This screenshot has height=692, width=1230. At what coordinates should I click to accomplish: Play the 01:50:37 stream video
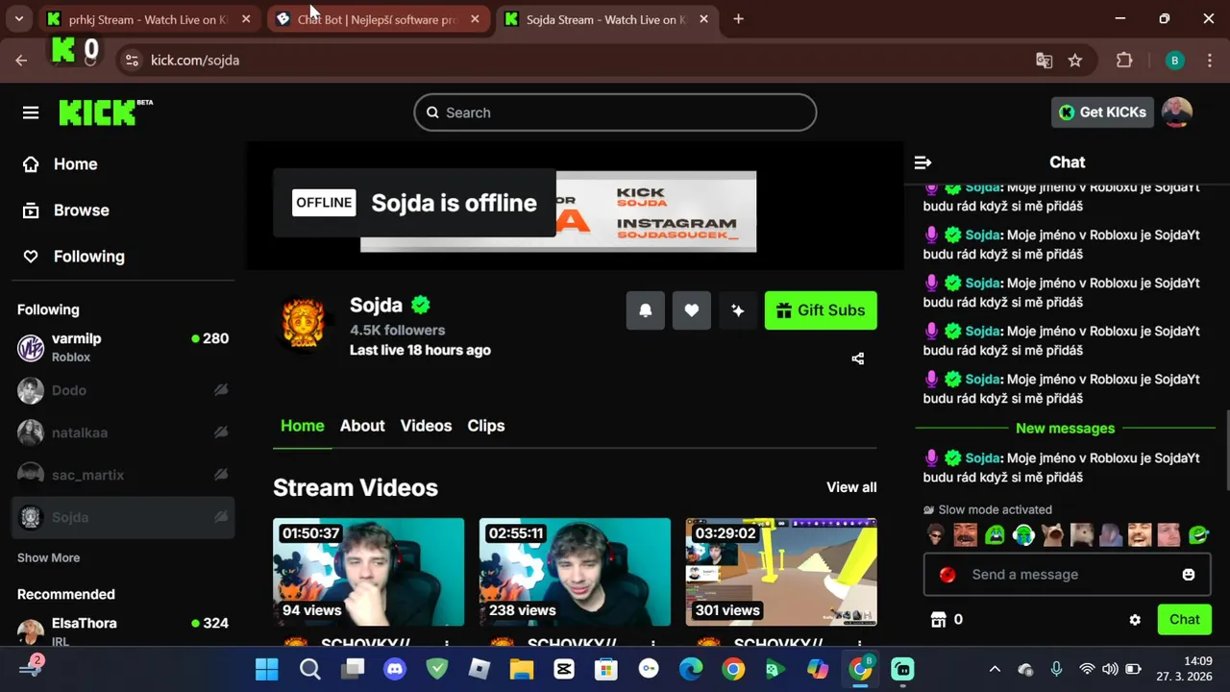coord(368,572)
